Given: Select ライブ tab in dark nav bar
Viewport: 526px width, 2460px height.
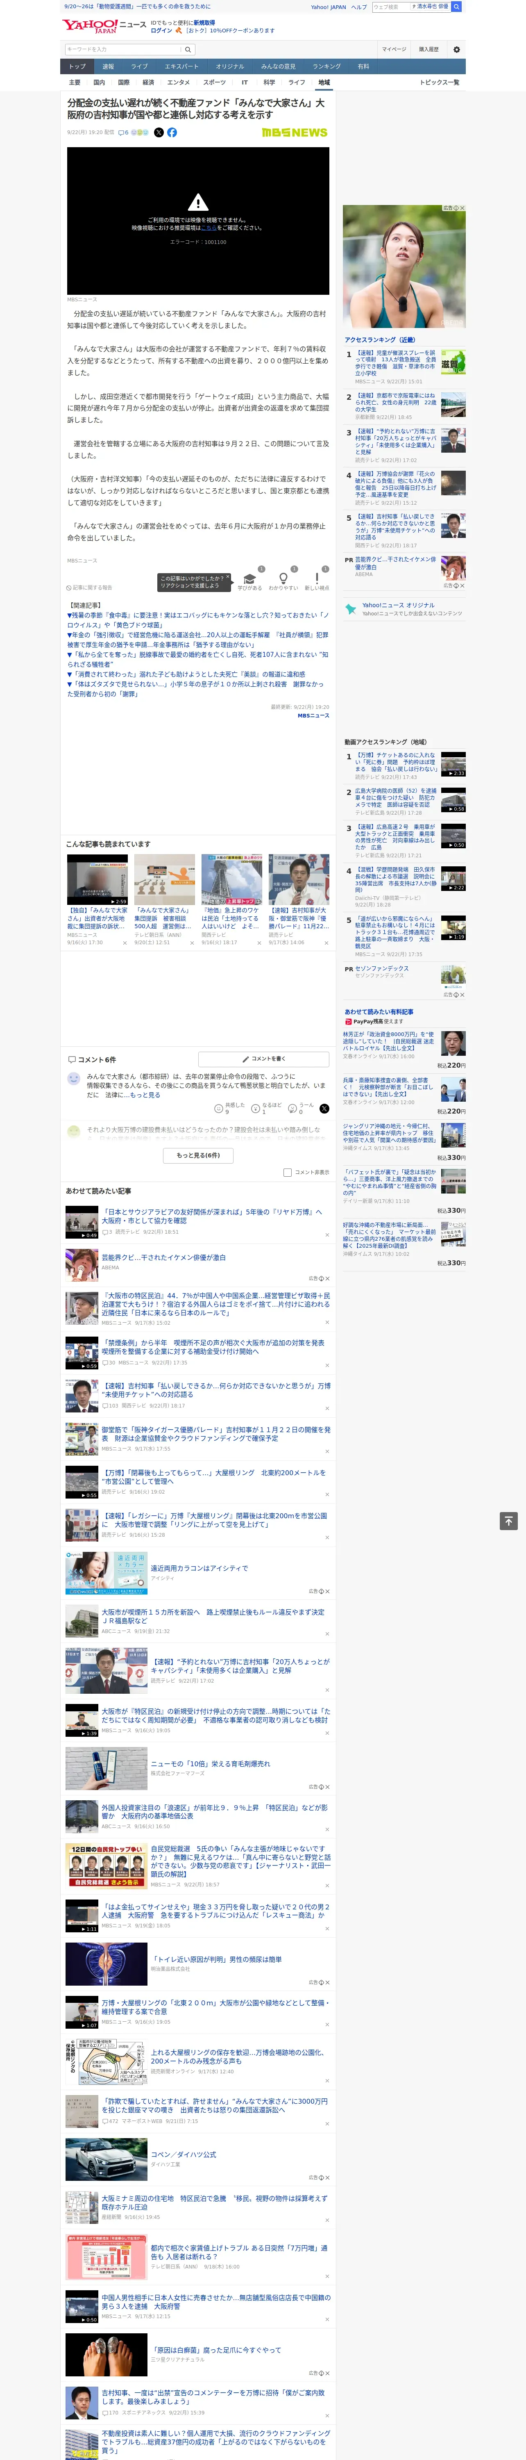Looking at the screenshot, I should coord(139,67).
